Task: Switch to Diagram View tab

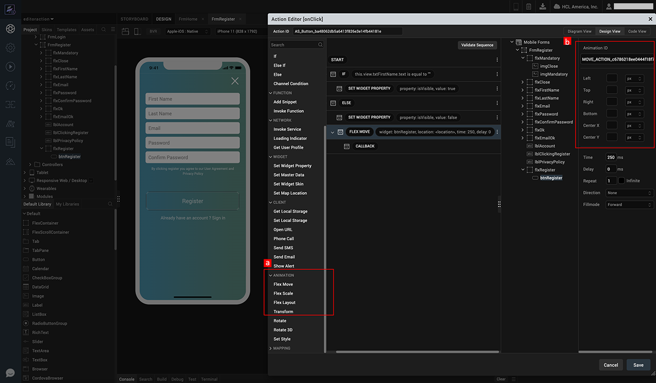Action: [579, 31]
